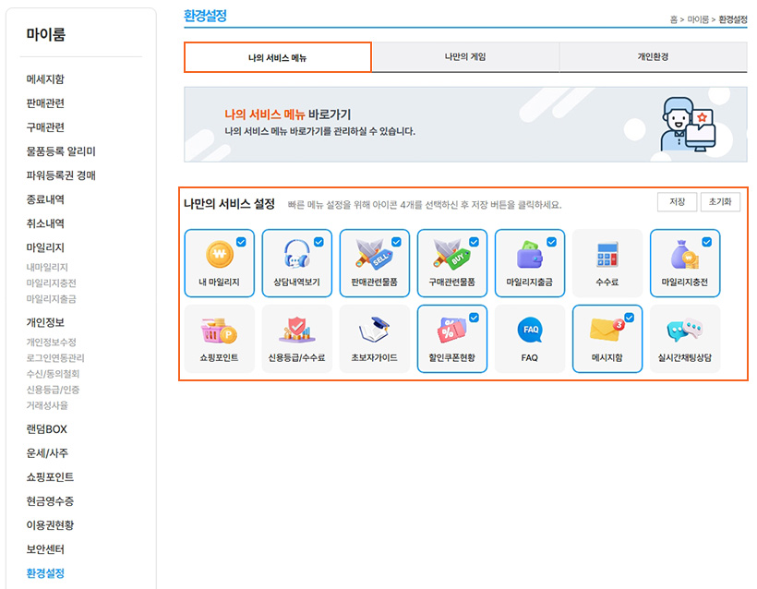Toggle off the 할인쿠폰현황 checkmark
The image size is (757, 589).
[x=474, y=318]
